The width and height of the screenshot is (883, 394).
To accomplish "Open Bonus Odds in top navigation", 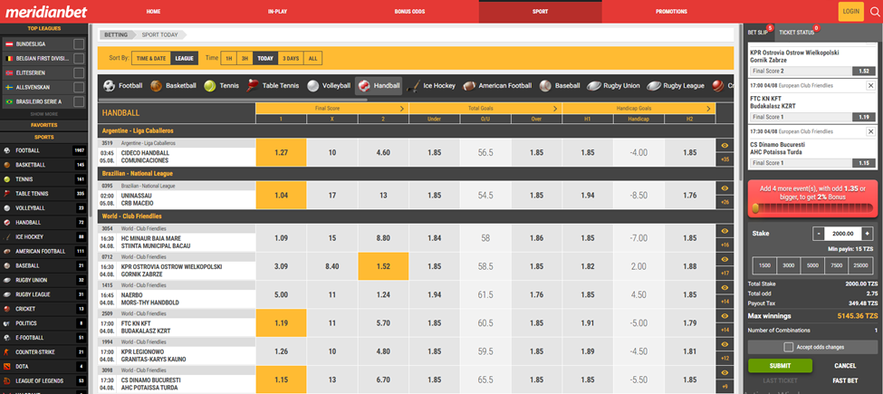I will [x=409, y=11].
